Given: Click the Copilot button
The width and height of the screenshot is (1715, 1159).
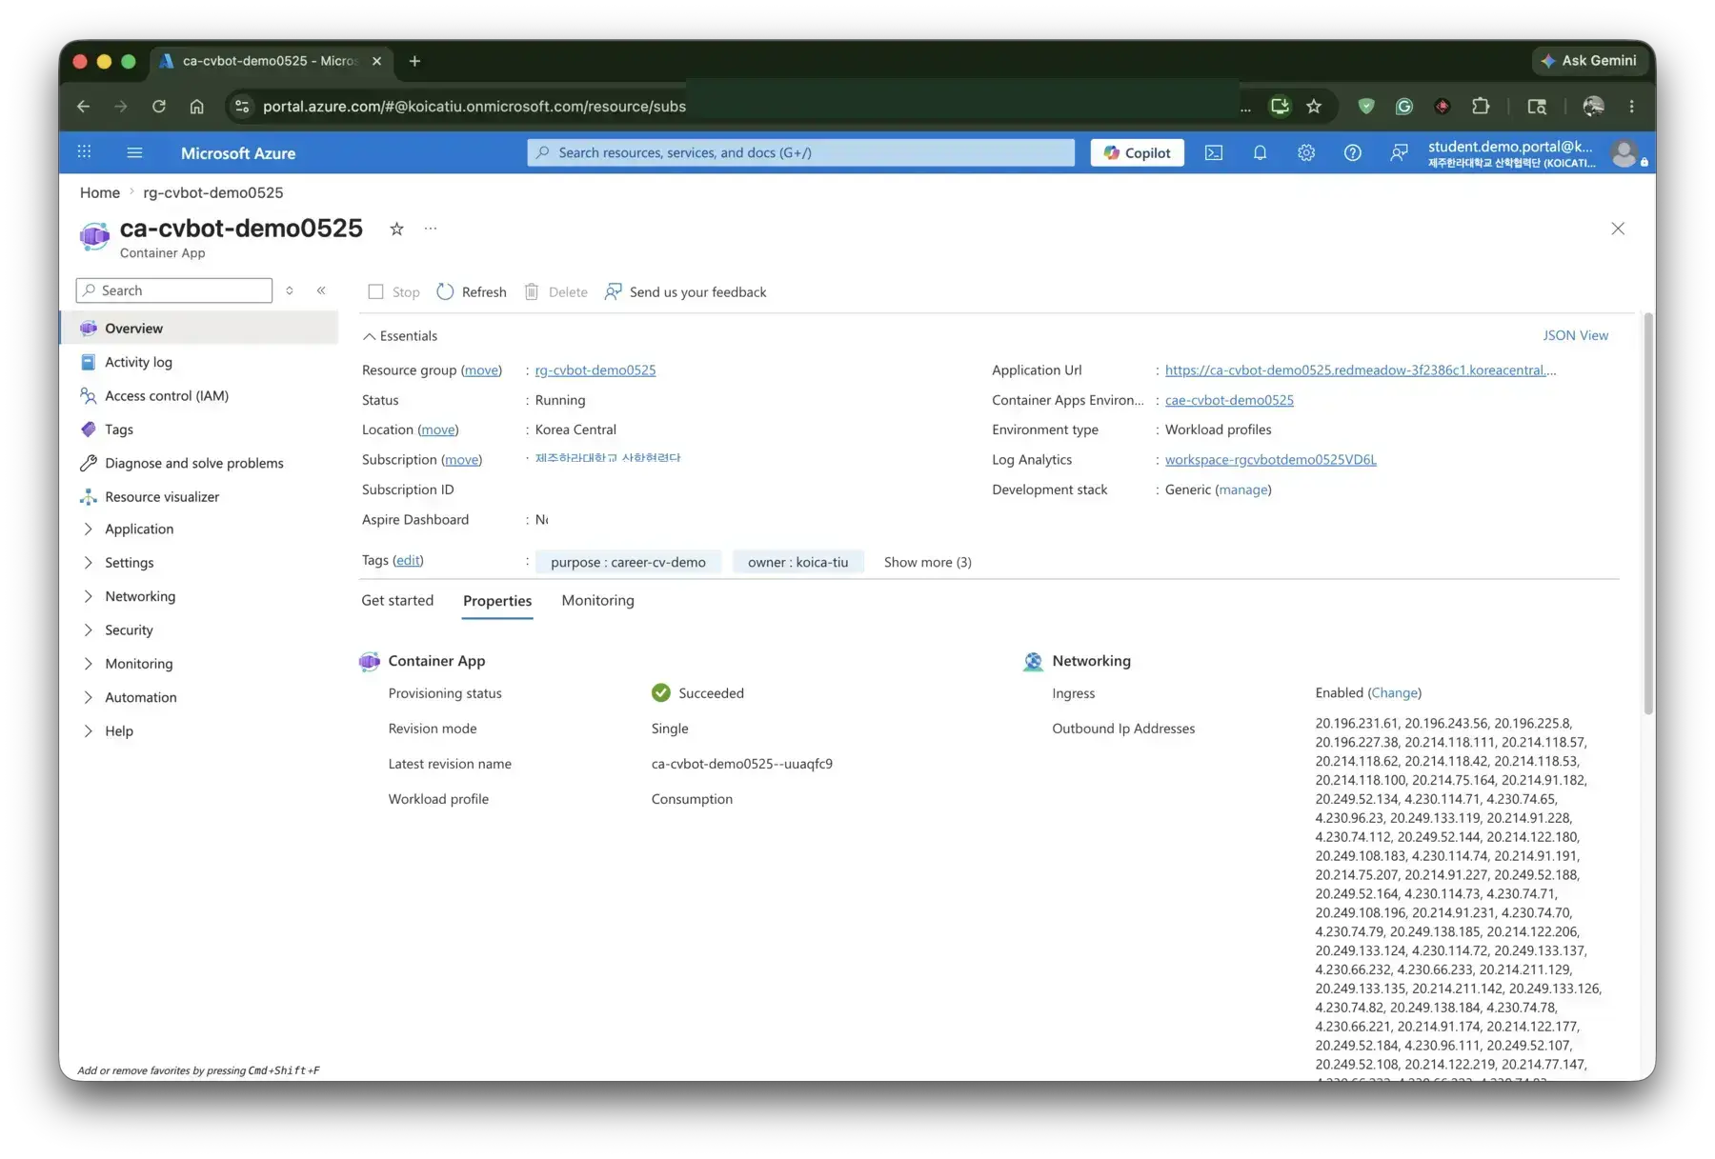Looking at the screenshot, I should click(x=1137, y=152).
